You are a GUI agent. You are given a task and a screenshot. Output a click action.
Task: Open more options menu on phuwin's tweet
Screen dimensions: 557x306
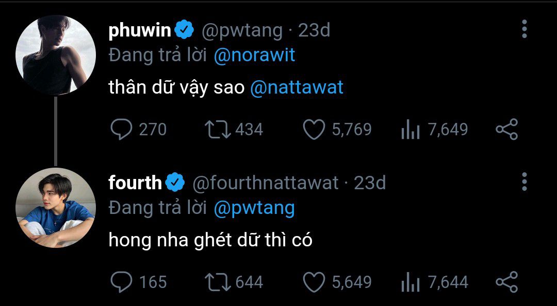click(x=524, y=30)
